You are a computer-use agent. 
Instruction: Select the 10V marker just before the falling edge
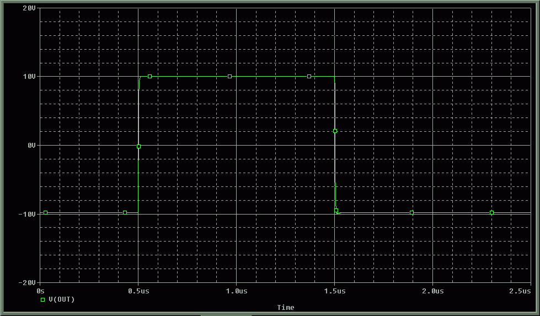coord(309,76)
